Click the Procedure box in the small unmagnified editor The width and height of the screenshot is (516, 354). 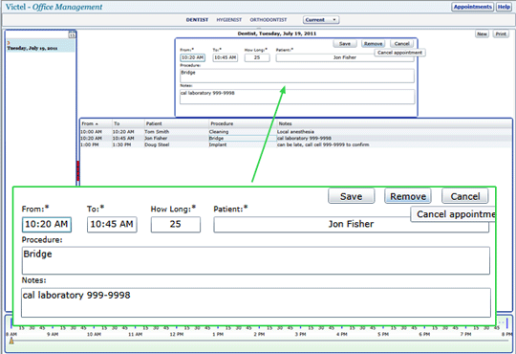click(x=297, y=76)
